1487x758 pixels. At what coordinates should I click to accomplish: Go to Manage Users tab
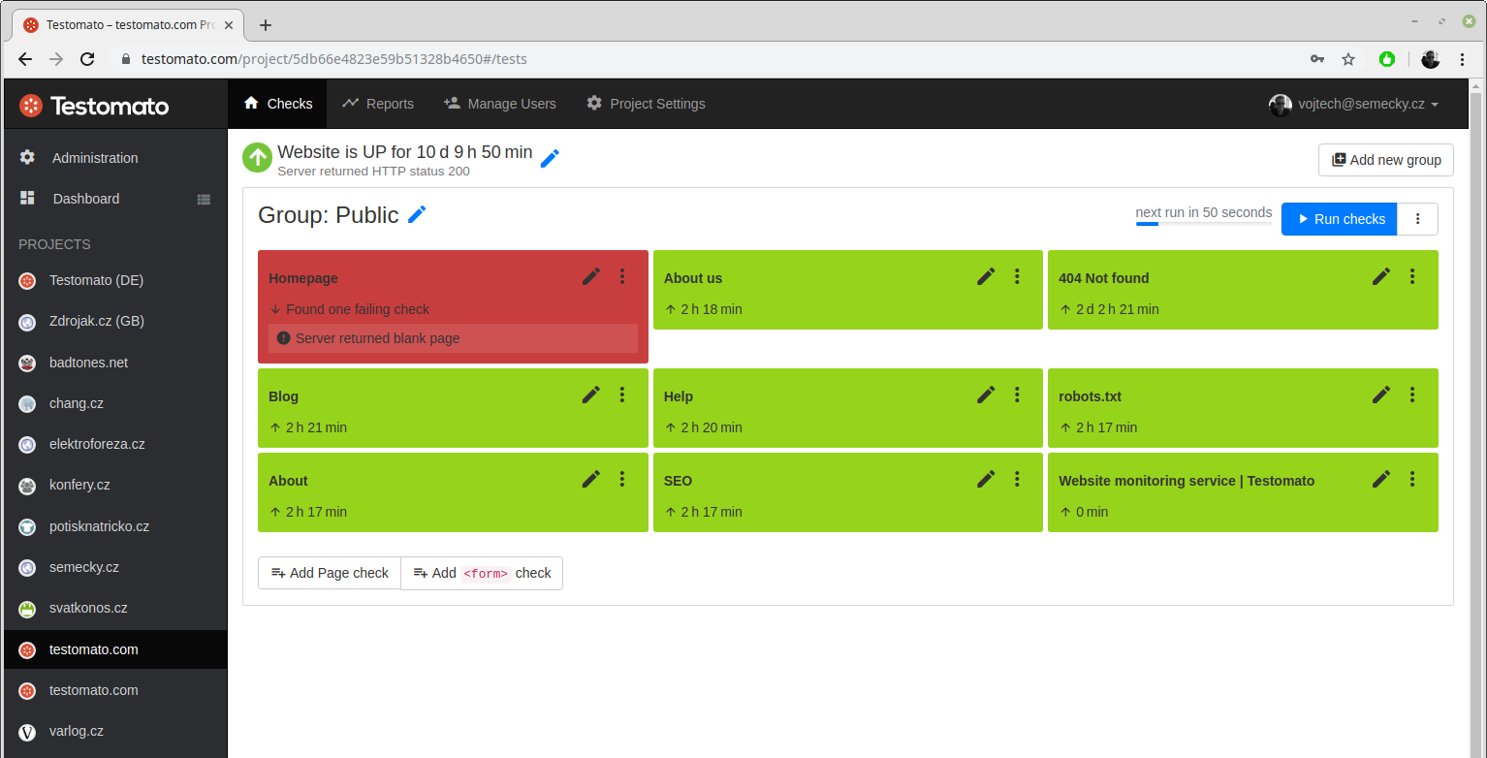click(499, 104)
